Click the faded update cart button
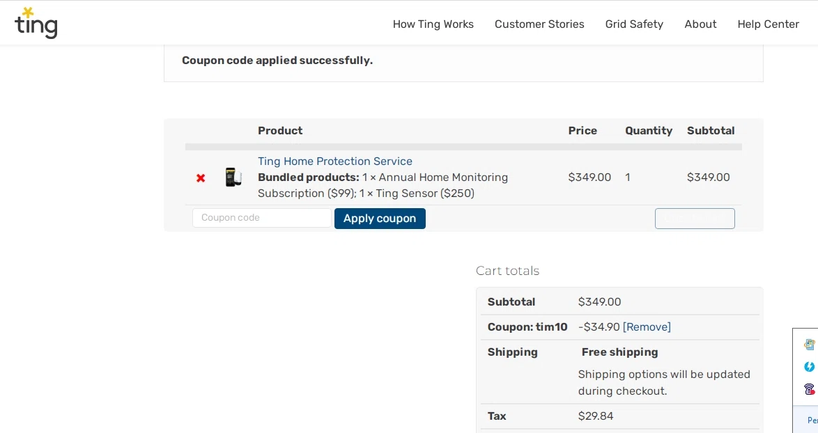 tap(695, 219)
